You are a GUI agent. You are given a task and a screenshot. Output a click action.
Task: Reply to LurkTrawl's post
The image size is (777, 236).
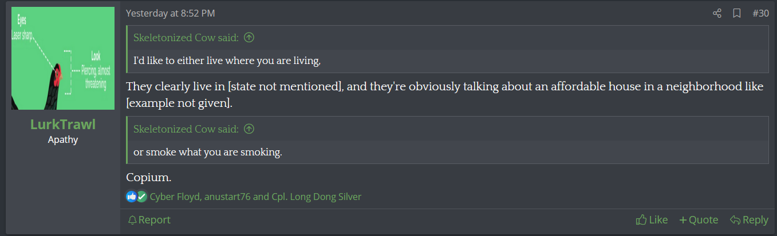pos(749,220)
